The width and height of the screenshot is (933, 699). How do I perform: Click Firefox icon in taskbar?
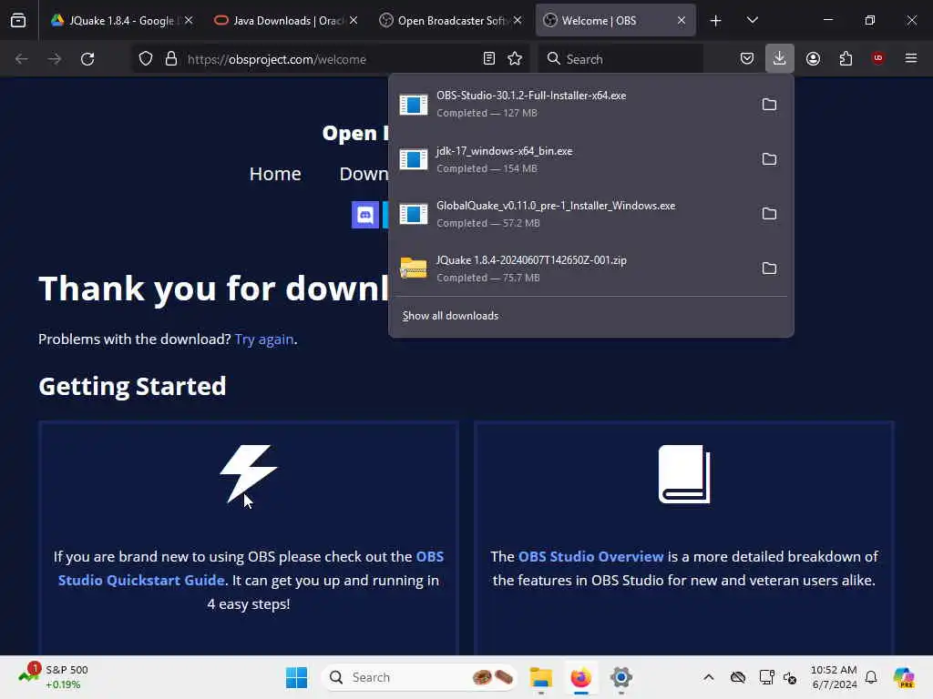(580, 677)
